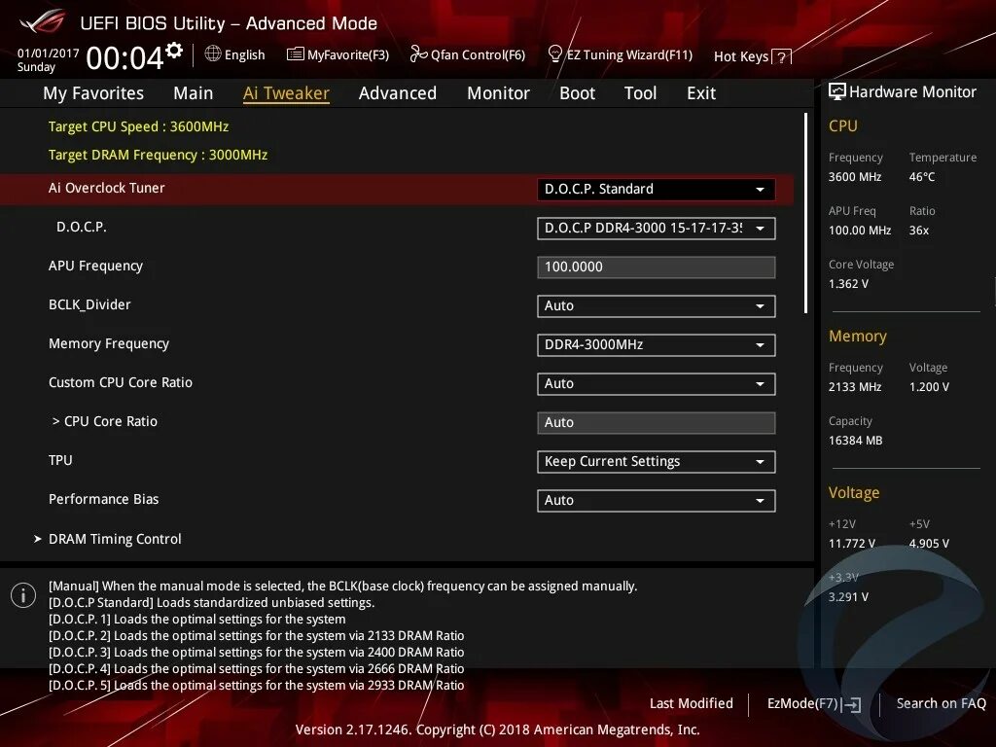The height and width of the screenshot is (747, 996).
Task: Switch to the Main tab
Action: point(194,93)
